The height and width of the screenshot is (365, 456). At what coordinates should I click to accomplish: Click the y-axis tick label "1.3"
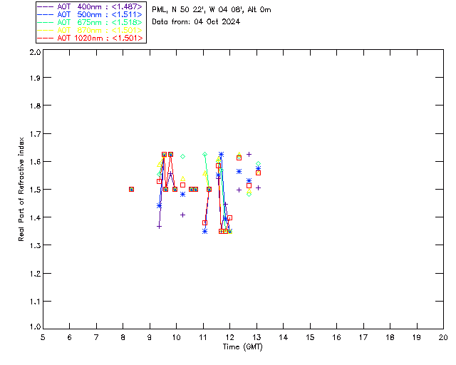coord(35,245)
